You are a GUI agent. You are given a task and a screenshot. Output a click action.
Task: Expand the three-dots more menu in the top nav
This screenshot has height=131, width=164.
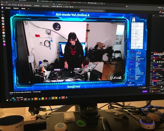tap(28, 8)
